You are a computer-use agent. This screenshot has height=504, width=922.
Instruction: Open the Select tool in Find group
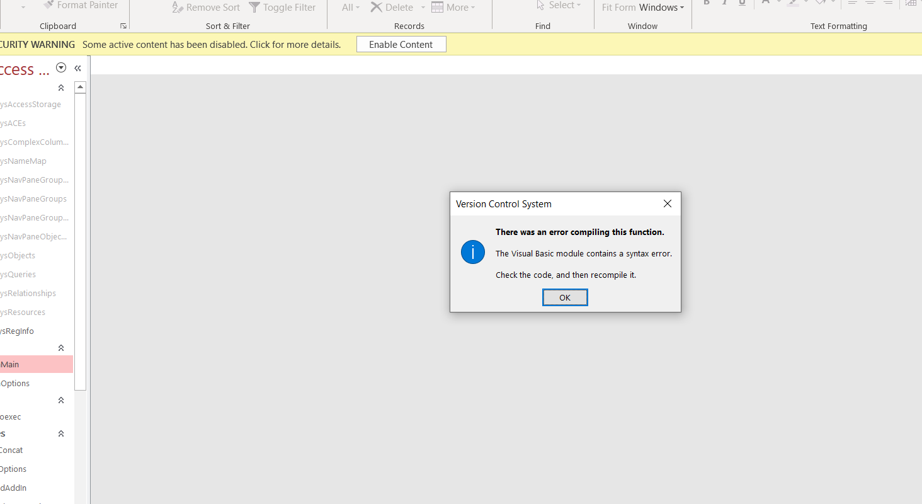coord(559,5)
